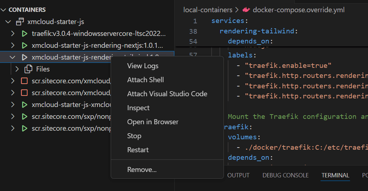The image size is (368, 191).
Task: Click the green play icon for rendering-nextjs container
Action: pyautogui.click(x=24, y=46)
